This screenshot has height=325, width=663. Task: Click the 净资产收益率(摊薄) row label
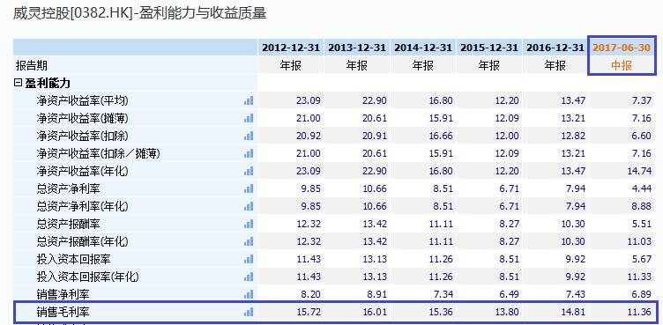point(82,118)
